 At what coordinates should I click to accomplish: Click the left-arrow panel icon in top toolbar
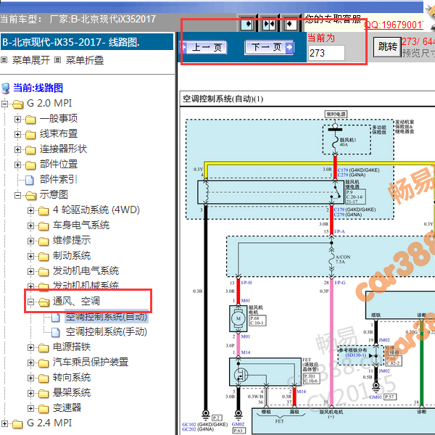coord(290,24)
